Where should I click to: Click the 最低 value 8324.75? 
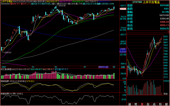164,29
